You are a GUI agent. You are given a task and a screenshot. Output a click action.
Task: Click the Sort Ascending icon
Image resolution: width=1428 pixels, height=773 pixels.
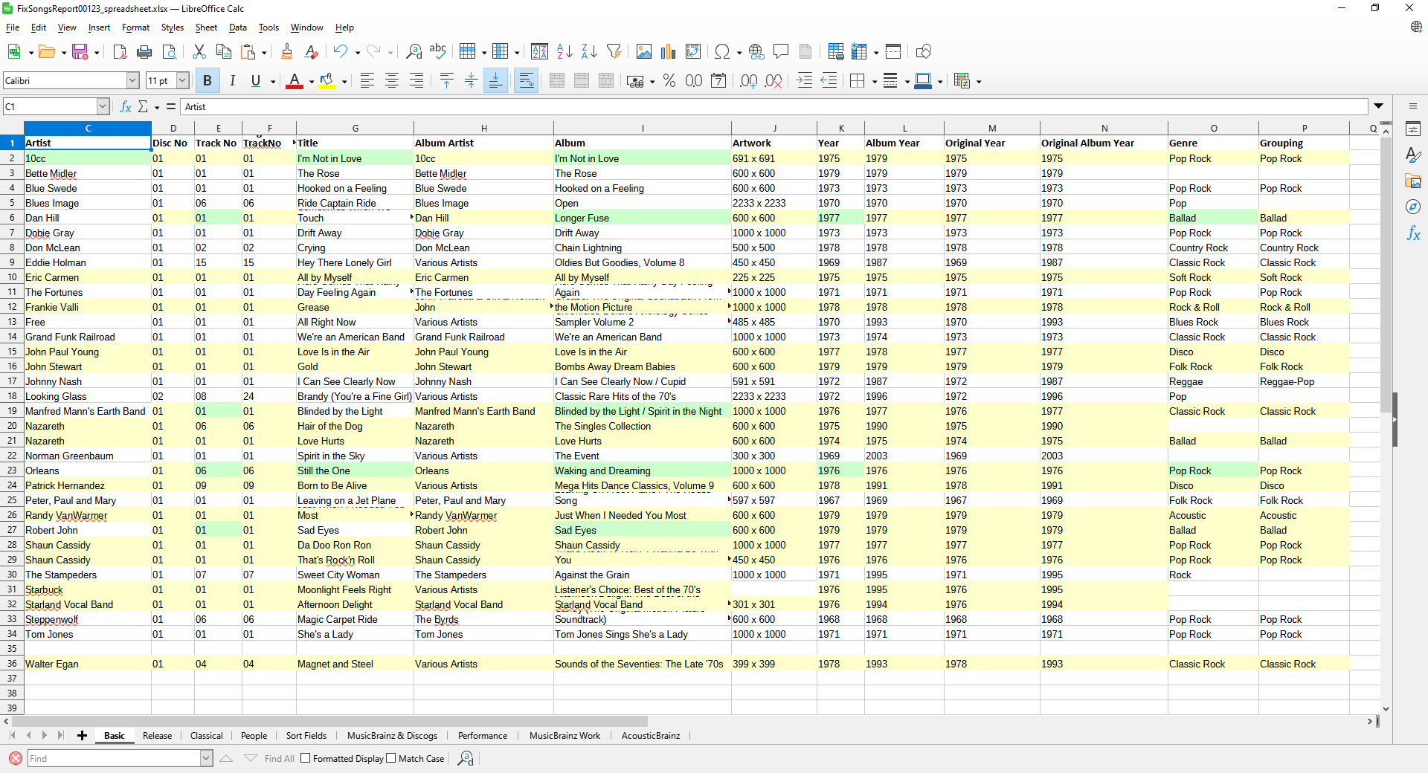click(565, 51)
